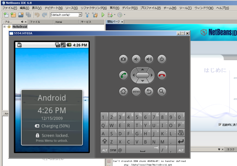Click the left ALT key on emulator keyboard
Image resolution: width=237 pixels, height=166 pixels.
(x=105, y=149)
